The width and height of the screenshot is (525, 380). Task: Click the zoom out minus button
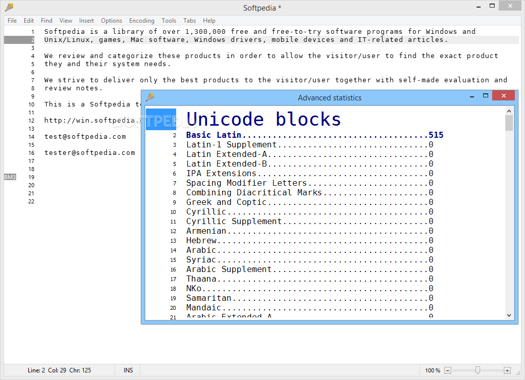point(448,370)
